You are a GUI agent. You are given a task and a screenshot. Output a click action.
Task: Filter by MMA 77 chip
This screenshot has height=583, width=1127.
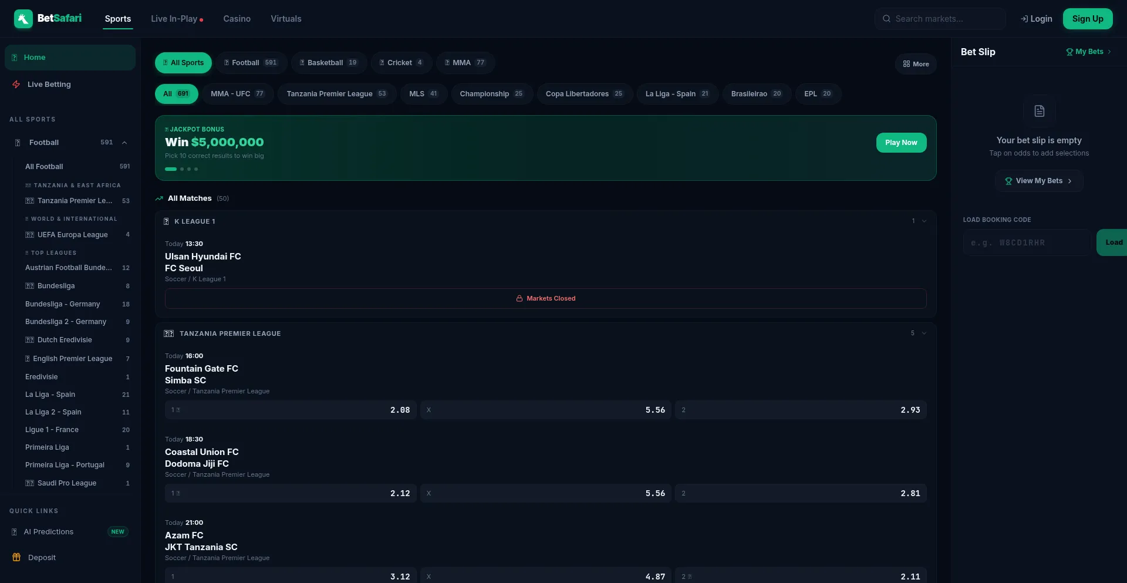coord(465,63)
